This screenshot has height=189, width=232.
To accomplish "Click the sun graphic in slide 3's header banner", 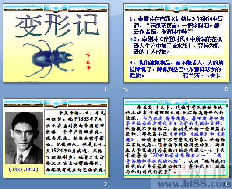I will click(56, 103).
